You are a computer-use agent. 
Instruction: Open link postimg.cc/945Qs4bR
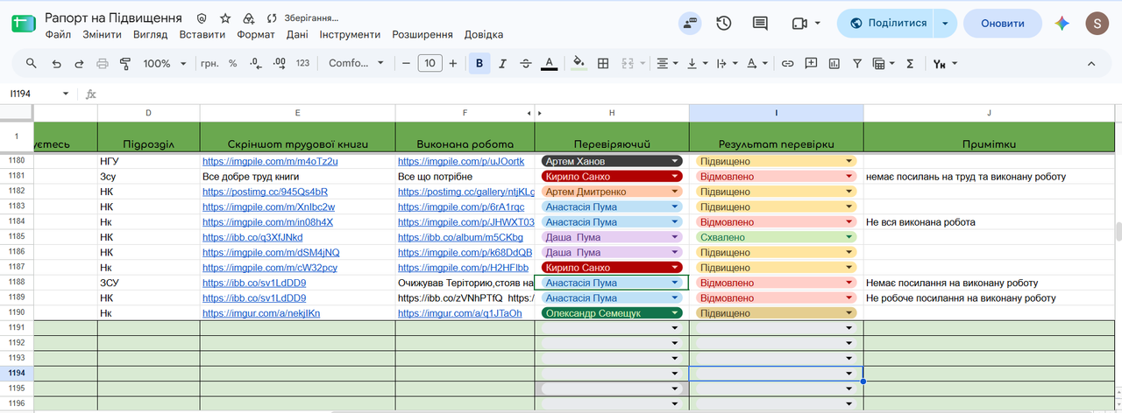(x=265, y=192)
